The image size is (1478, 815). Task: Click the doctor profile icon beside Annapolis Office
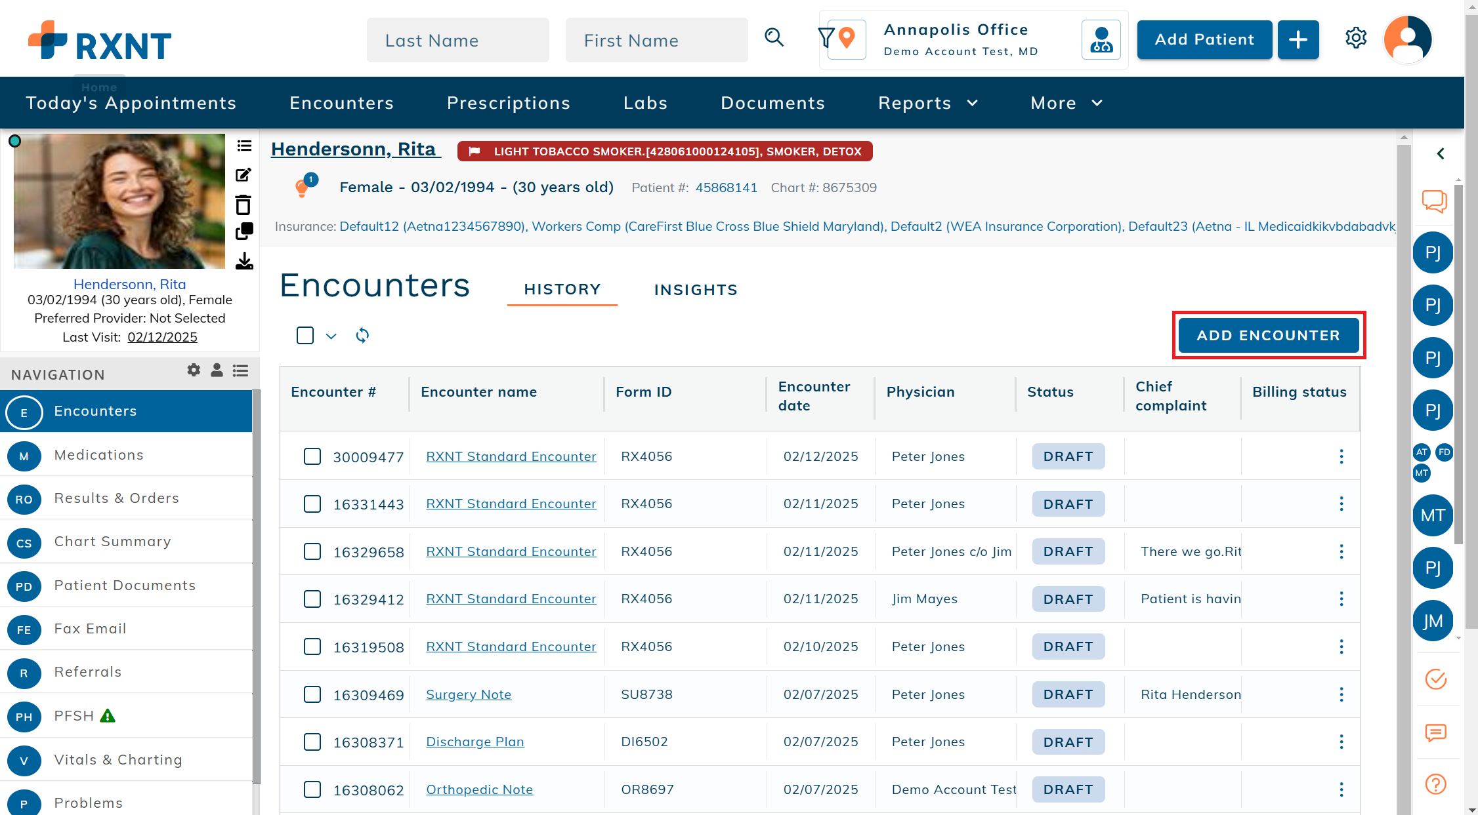point(1101,40)
